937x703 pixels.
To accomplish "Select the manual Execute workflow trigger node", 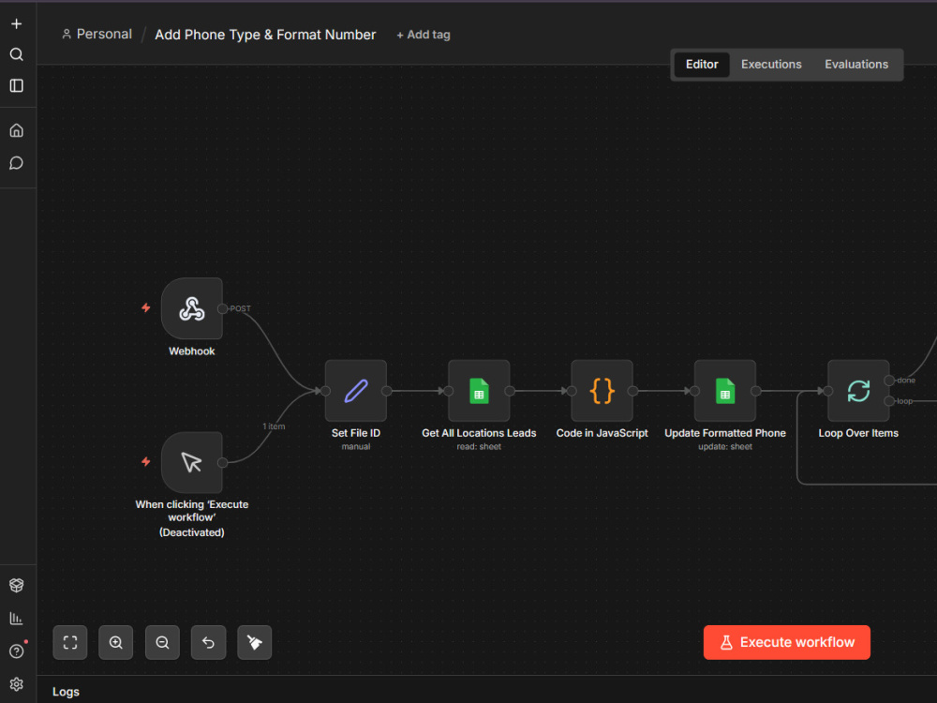I will point(192,463).
